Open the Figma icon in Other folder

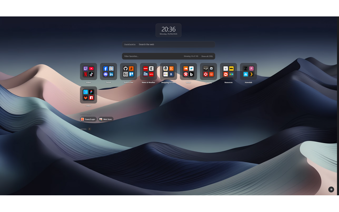point(91,92)
